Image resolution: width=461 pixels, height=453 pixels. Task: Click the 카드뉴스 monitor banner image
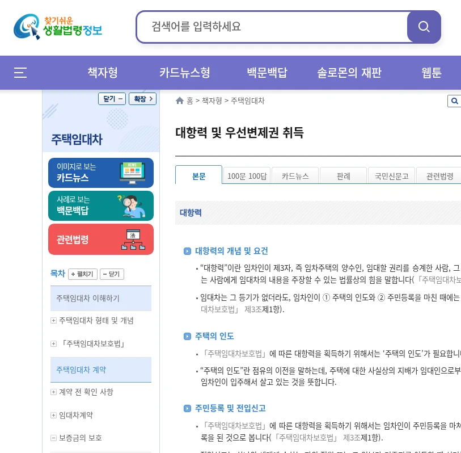(101, 173)
